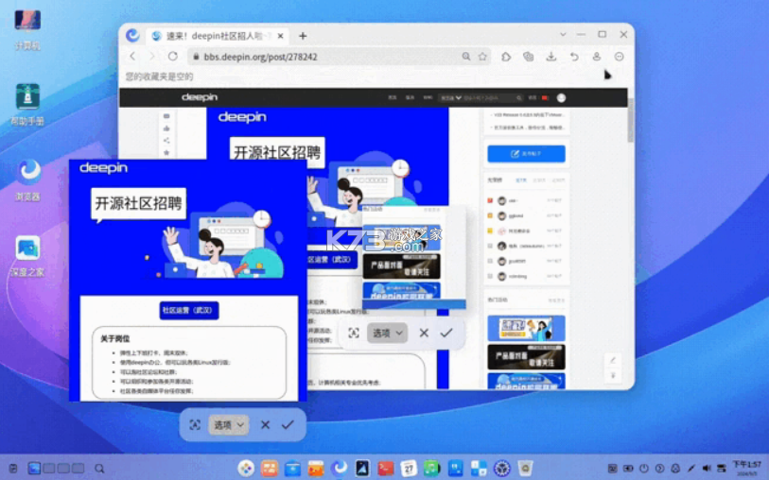Click the icon left of downloads in toolbar
This screenshot has height=480, width=769.
click(x=528, y=57)
